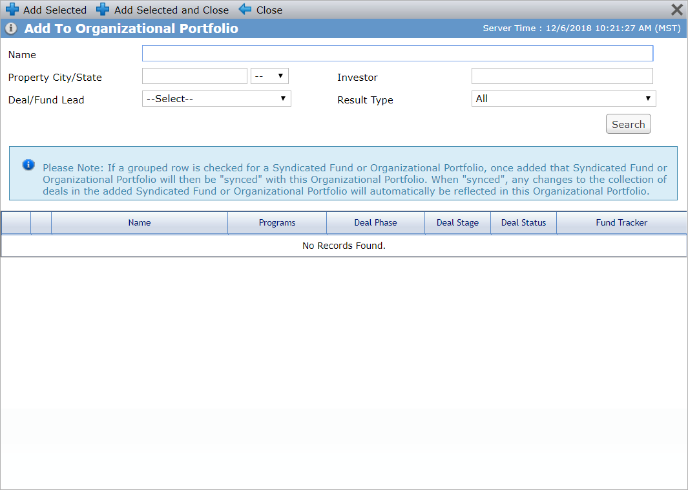Close the dialog with the X icon
This screenshot has height=490, width=688.
tap(677, 9)
